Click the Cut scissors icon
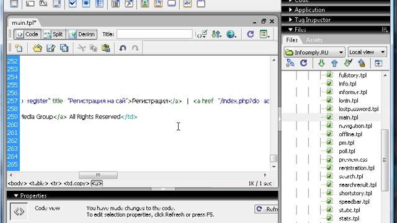This screenshot has height=223, width=397. [81, 48]
